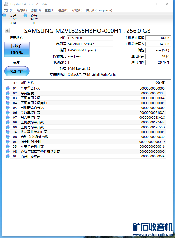The image size is (175, 238).
Task: Click the 通电时间 value 29 小时
Action: click(158, 62)
